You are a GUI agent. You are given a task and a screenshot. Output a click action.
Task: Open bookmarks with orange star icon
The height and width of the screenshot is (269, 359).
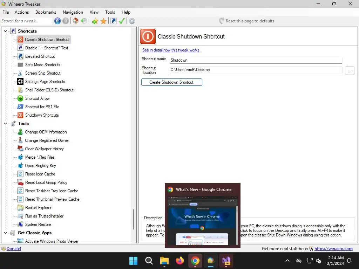point(103,21)
